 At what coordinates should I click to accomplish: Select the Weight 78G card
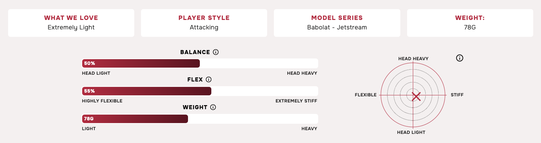tap(470, 23)
